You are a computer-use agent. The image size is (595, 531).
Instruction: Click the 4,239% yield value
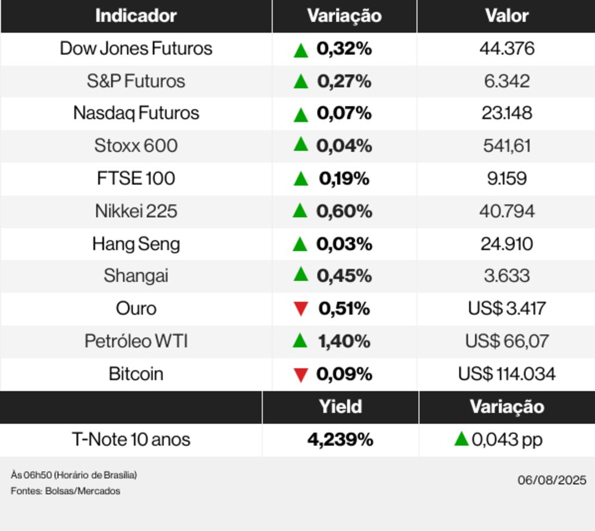click(x=340, y=439)
